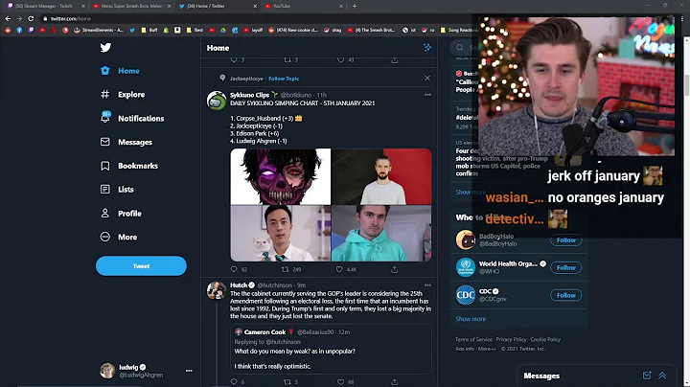Toggle top tweets sparkle icon
This screenshot has width=690, height=387.
coord(427,48)
